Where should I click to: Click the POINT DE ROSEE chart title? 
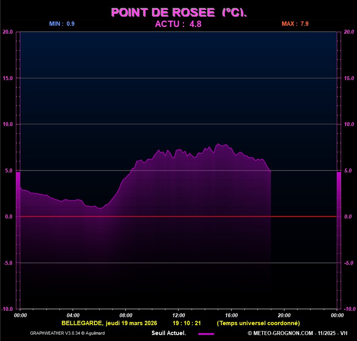178,12
